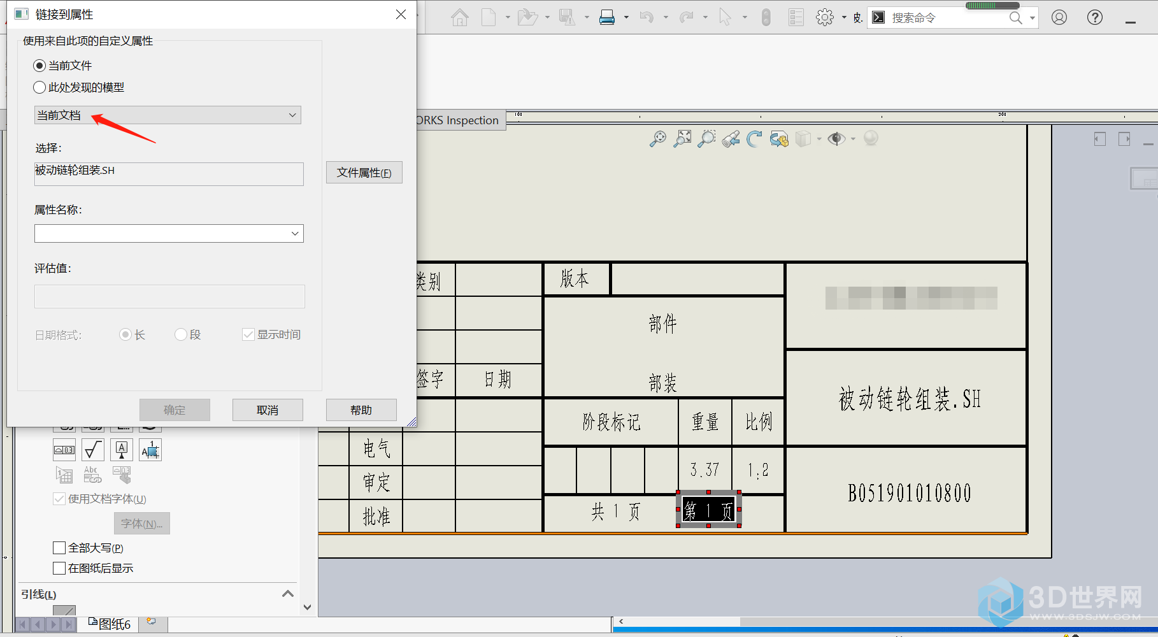Open the Hide/Show Items eye icon
This screenshot has height=637, width=1158.
tap(836, 139)
